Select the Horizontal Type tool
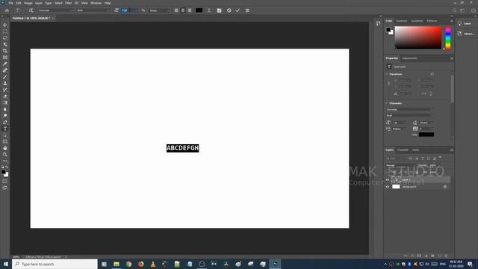 pos(5,129)
